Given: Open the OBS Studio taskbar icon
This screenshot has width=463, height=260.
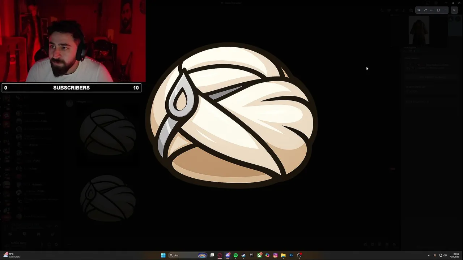Looking at the screenshot, I should [x=299, y=255].
